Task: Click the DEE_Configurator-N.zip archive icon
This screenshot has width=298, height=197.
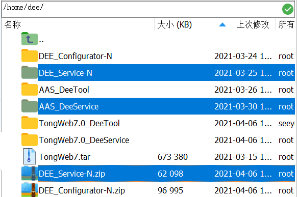Action: coord(30,190)
